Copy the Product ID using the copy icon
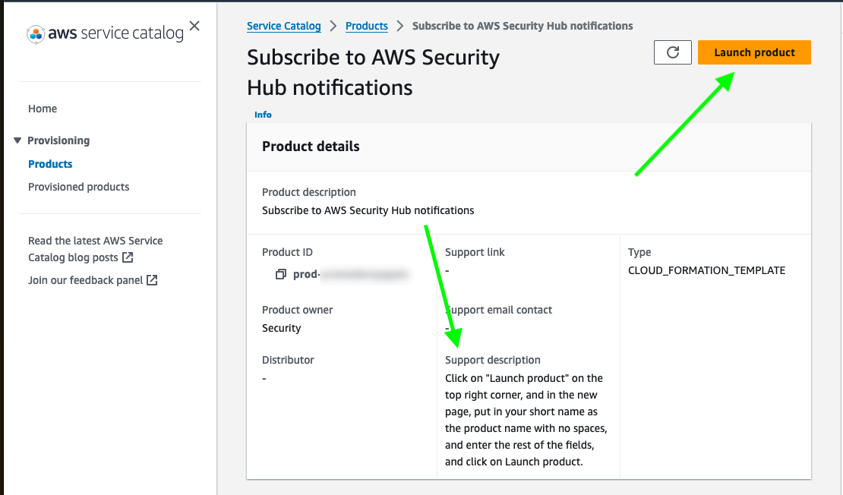This screenshot has width=843, height=495. pyautogui.click(x=280, y=274)
